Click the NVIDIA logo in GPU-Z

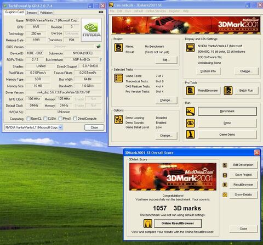point(92,30)
